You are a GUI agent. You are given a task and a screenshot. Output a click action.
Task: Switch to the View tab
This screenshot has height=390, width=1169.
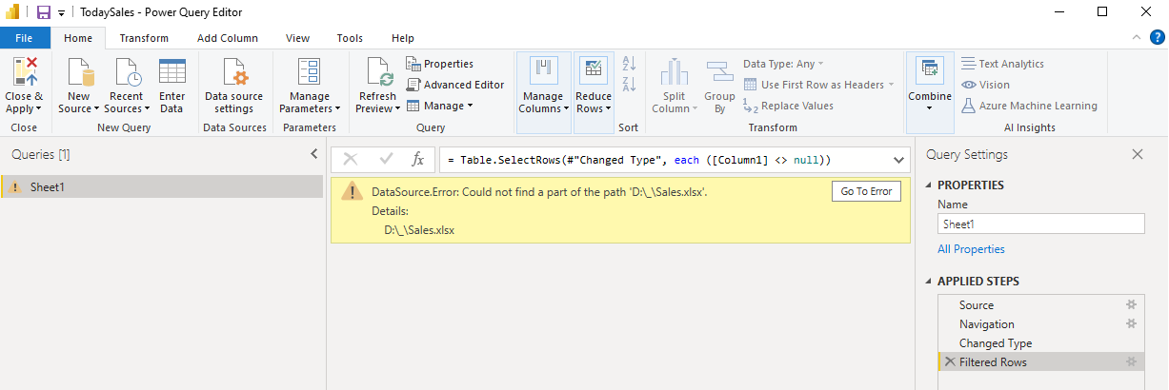[298, 38]
